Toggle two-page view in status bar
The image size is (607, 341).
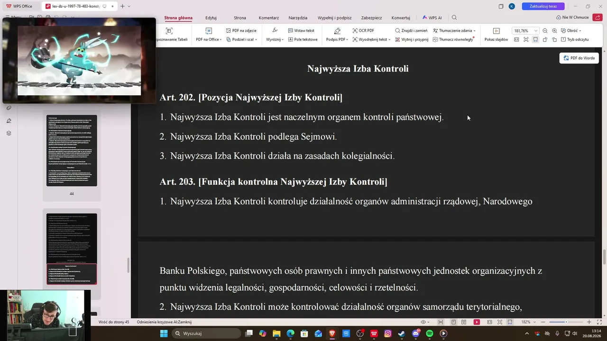[x=465, y=322]
